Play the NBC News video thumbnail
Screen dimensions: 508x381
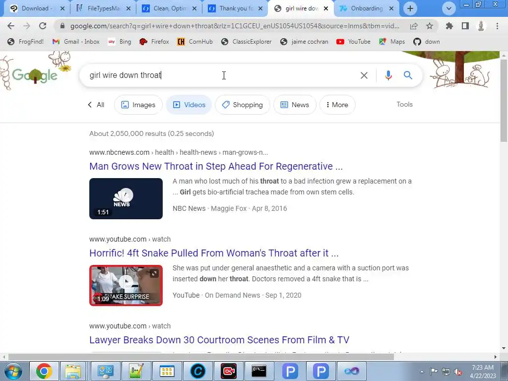tap(126, 198)
